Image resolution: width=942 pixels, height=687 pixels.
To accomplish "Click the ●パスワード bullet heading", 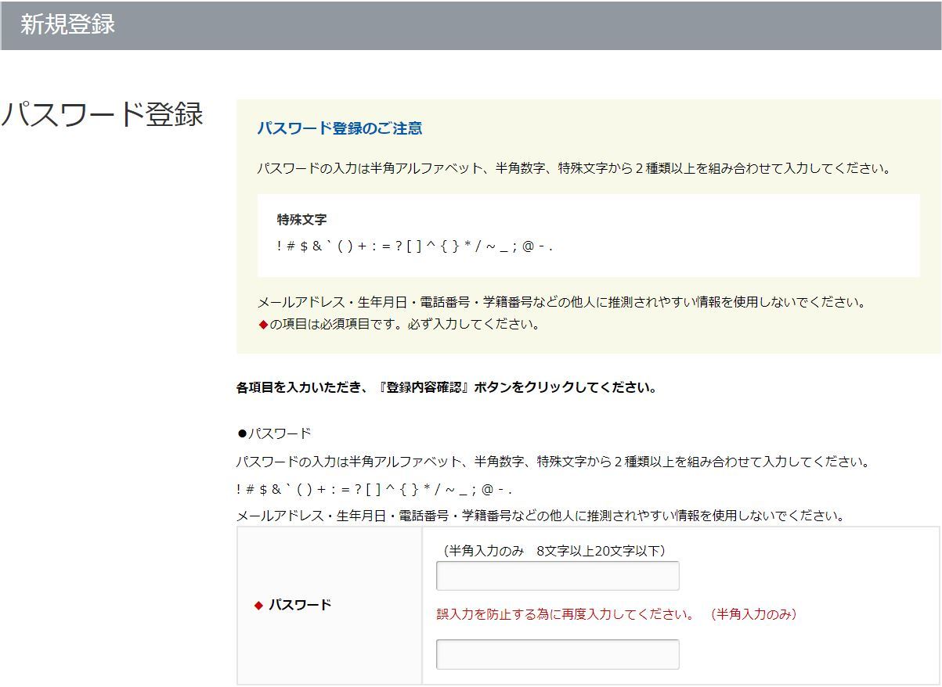I will (x=274, y=433).
